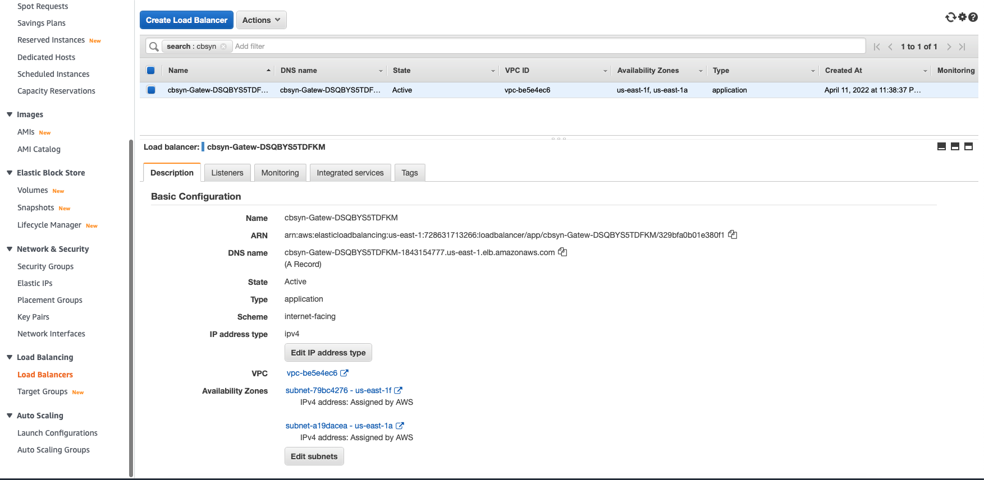Click the search magnifier icon
Screen dimensions: 984x480
pyautogui.click(x=154, y=47)
